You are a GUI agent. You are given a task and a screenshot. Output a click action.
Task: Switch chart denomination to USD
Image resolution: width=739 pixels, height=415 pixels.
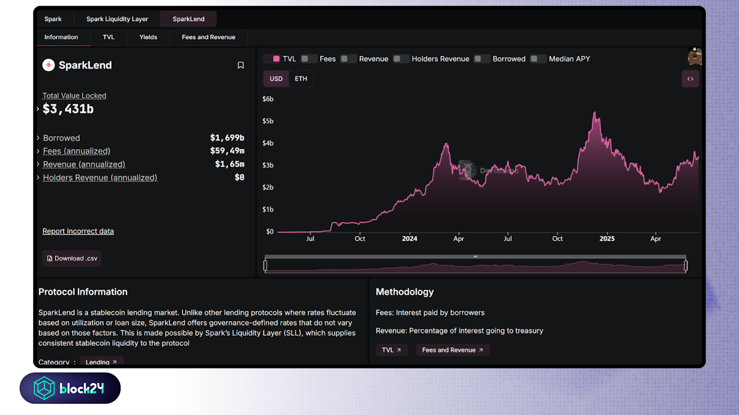click(x=276, y=79)
